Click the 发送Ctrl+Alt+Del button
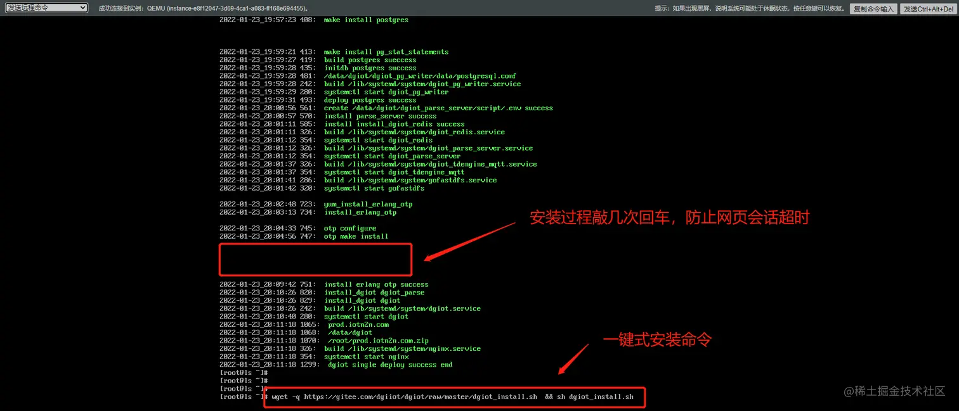The image size is (959, 411). tap(929, 9)
